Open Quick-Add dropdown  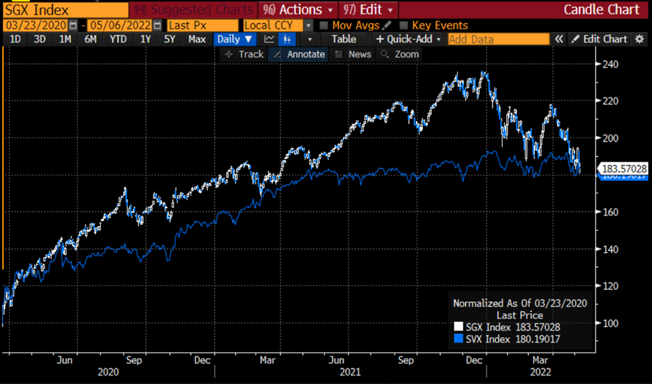pos(408,39)
